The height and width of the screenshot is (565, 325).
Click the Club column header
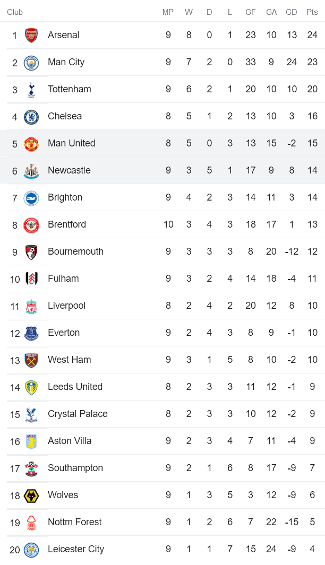15,12
